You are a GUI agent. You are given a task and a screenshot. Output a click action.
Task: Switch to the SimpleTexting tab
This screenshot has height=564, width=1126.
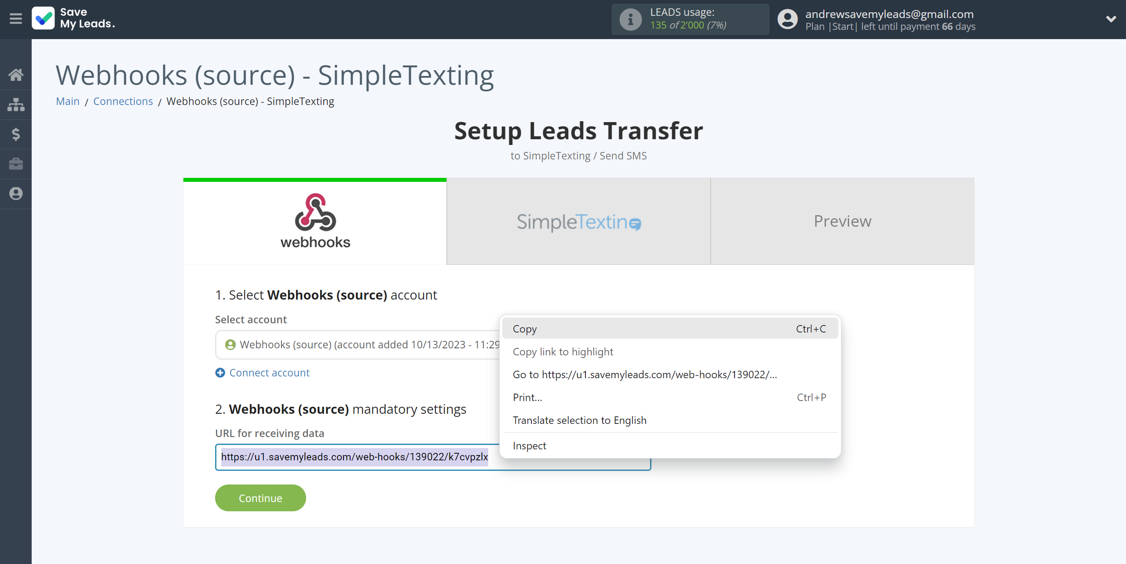point(580,220)
